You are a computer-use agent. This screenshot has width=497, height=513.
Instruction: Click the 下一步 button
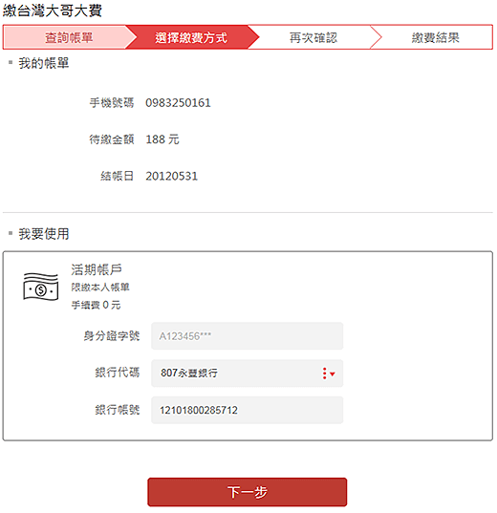coord(248,492)
